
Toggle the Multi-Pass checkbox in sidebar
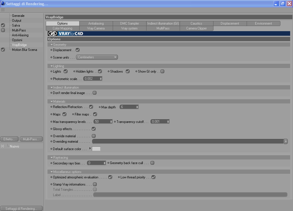[3, 30]
